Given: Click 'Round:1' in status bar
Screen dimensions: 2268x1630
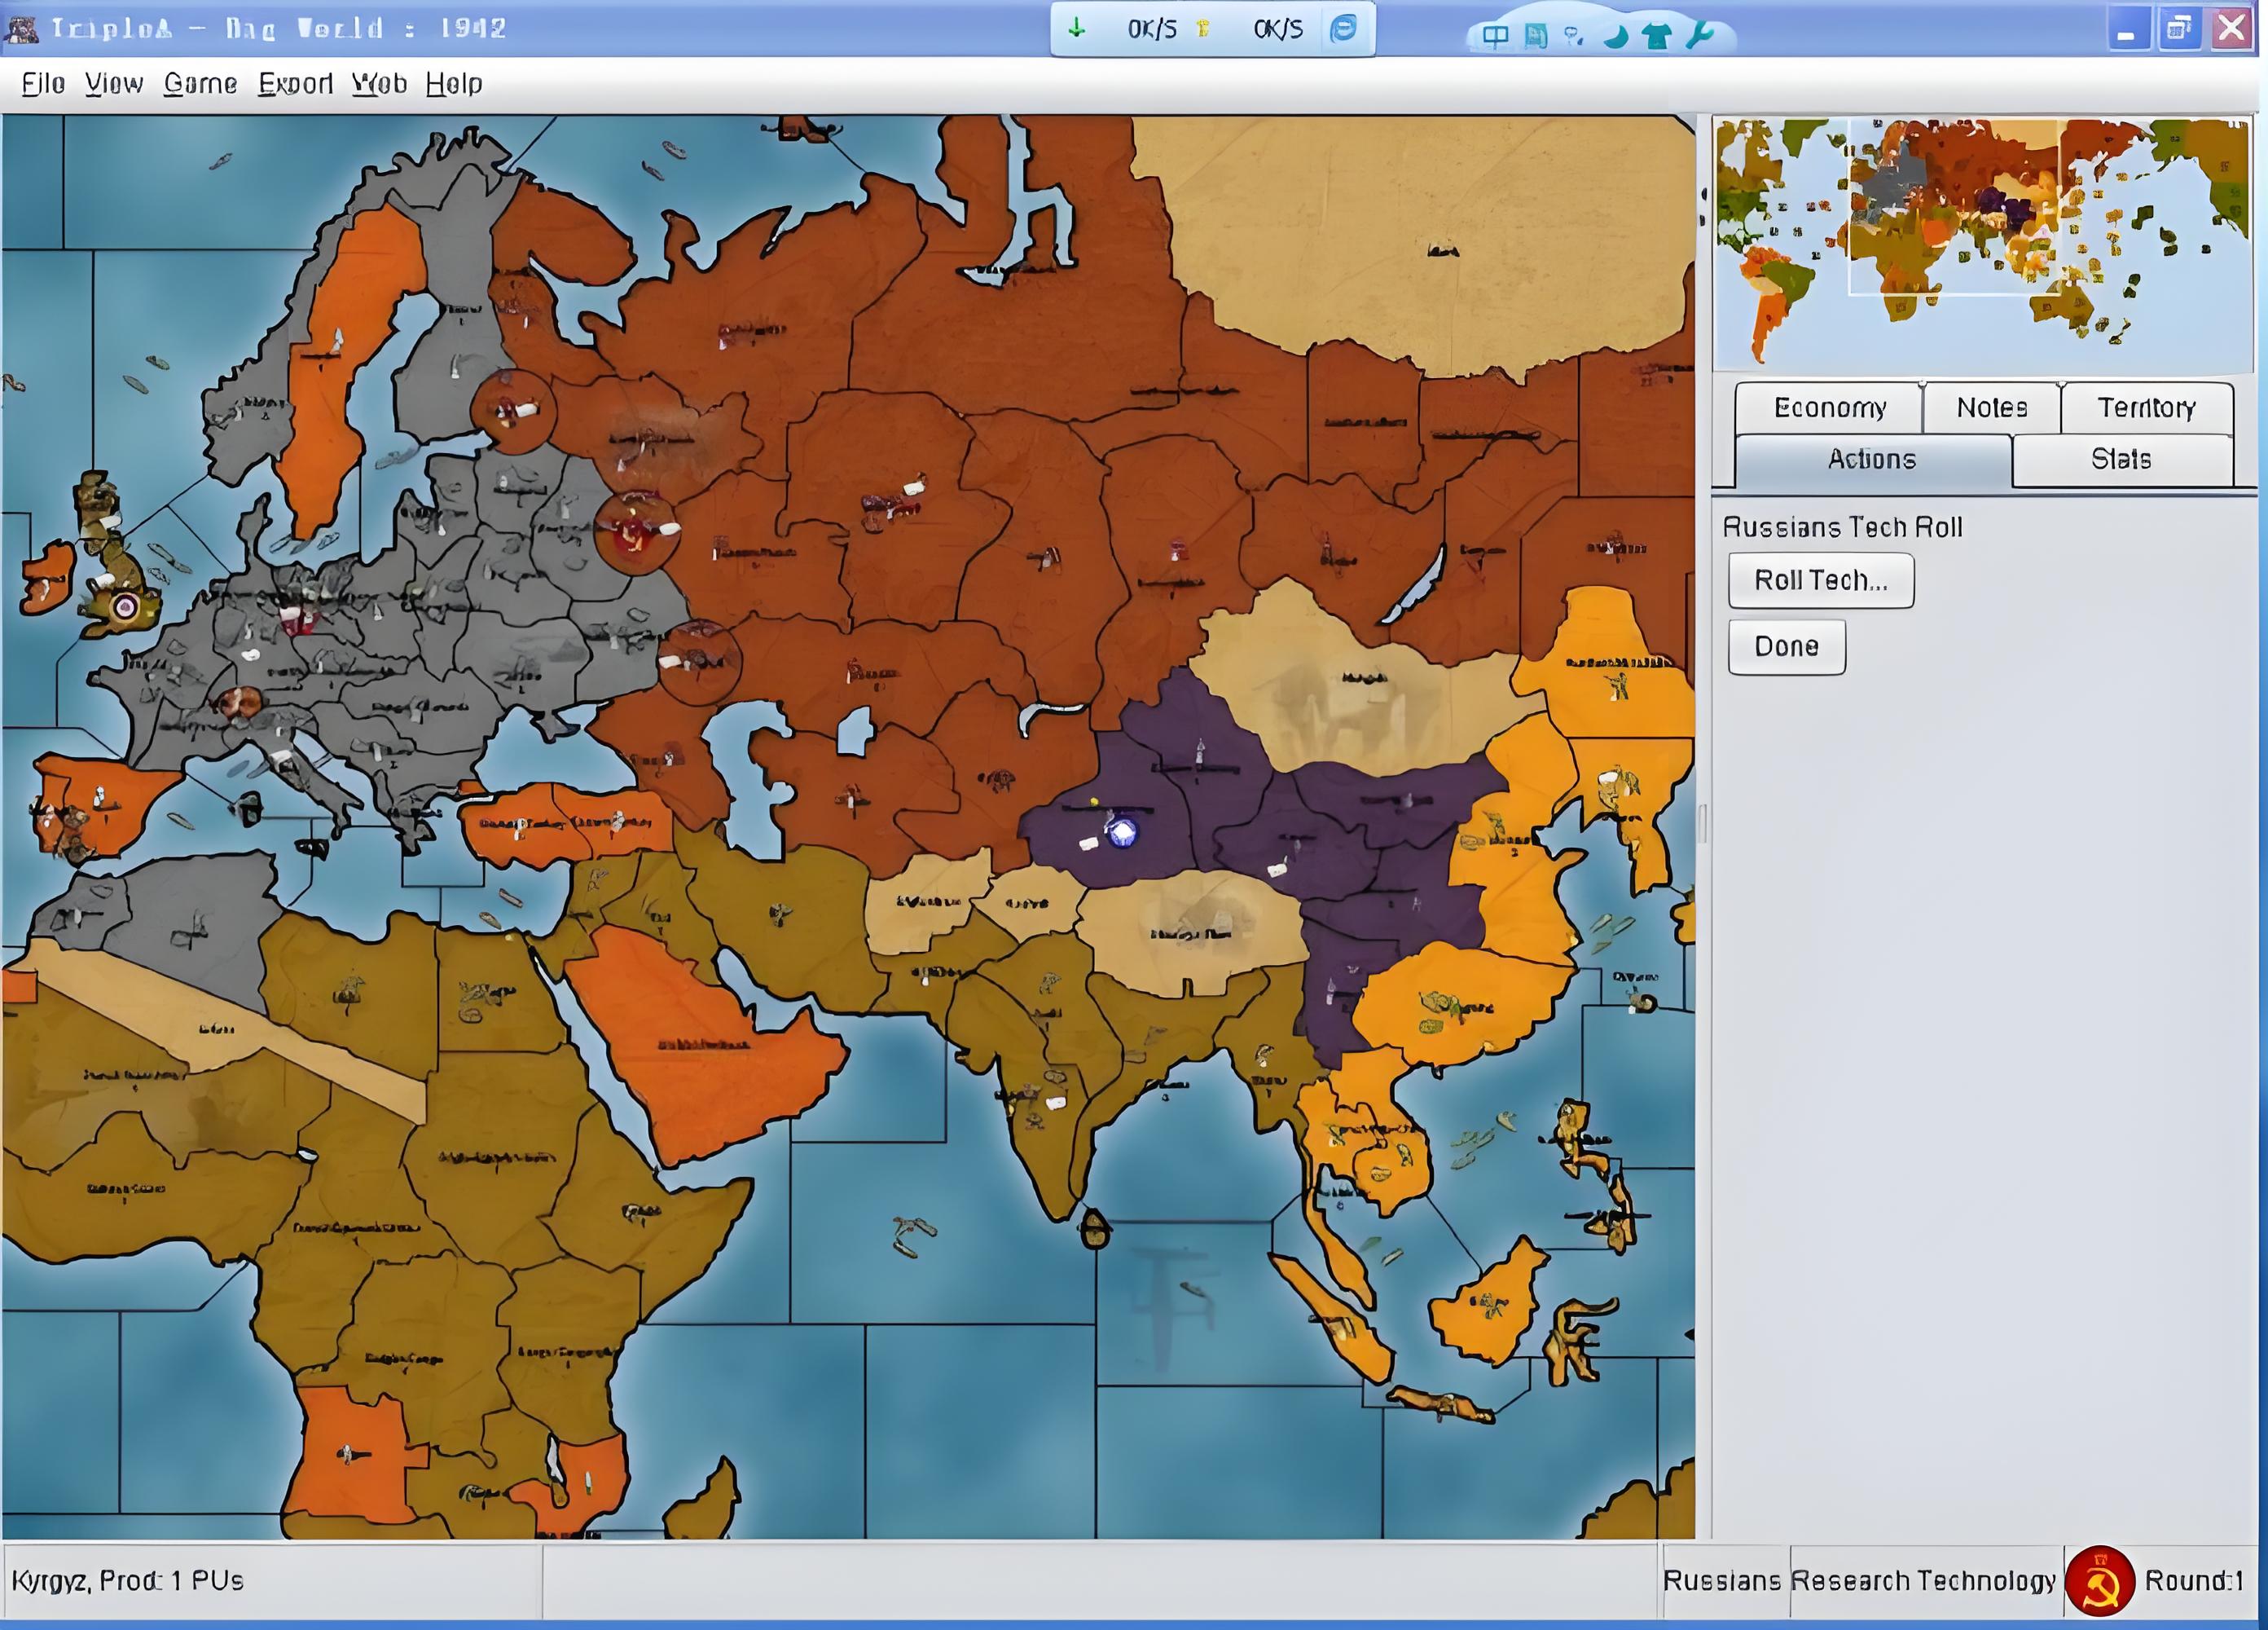Looking at the screenshot, I should pyautogui.click(x=2194, y=1581).
